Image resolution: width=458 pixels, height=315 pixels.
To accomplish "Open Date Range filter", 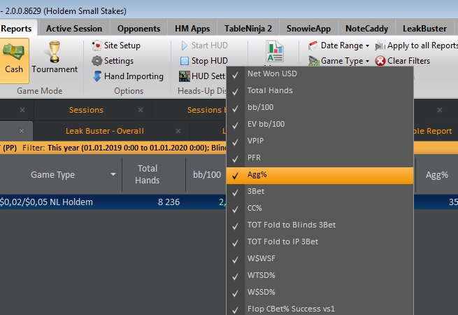I will [339, 45].
